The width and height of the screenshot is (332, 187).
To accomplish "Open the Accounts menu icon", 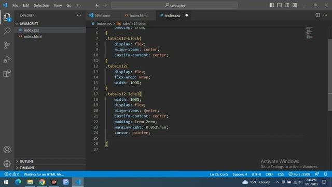I will point(7,150).
